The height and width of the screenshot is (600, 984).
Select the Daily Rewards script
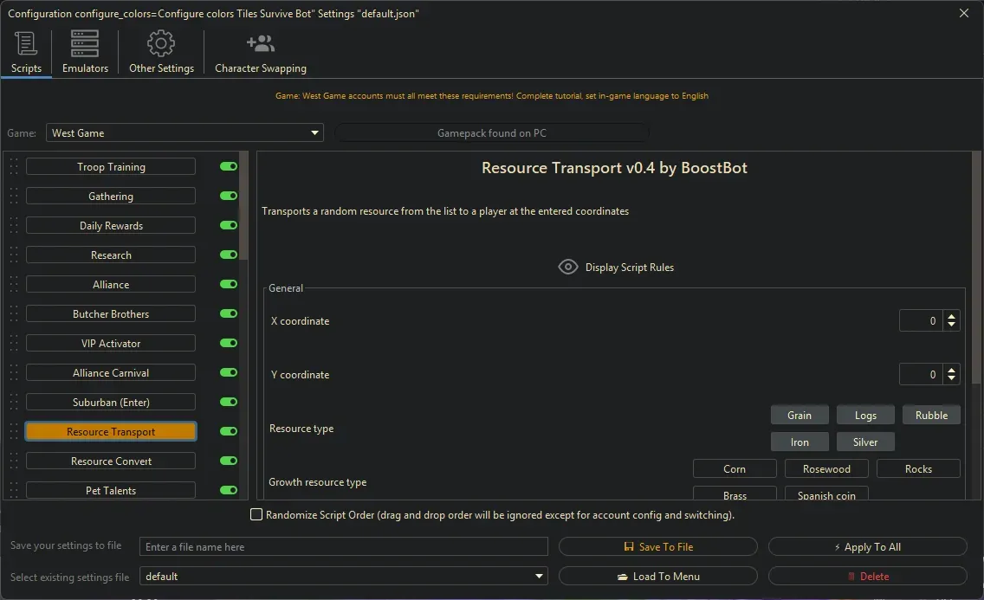[x=111, y=226]
